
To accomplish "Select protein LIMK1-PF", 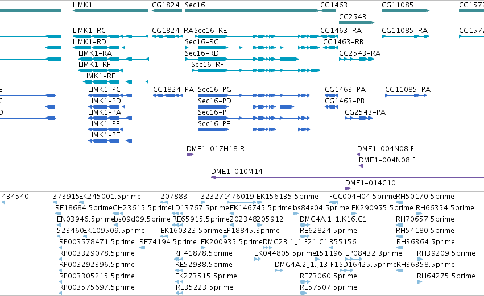I will click(104, 124).
